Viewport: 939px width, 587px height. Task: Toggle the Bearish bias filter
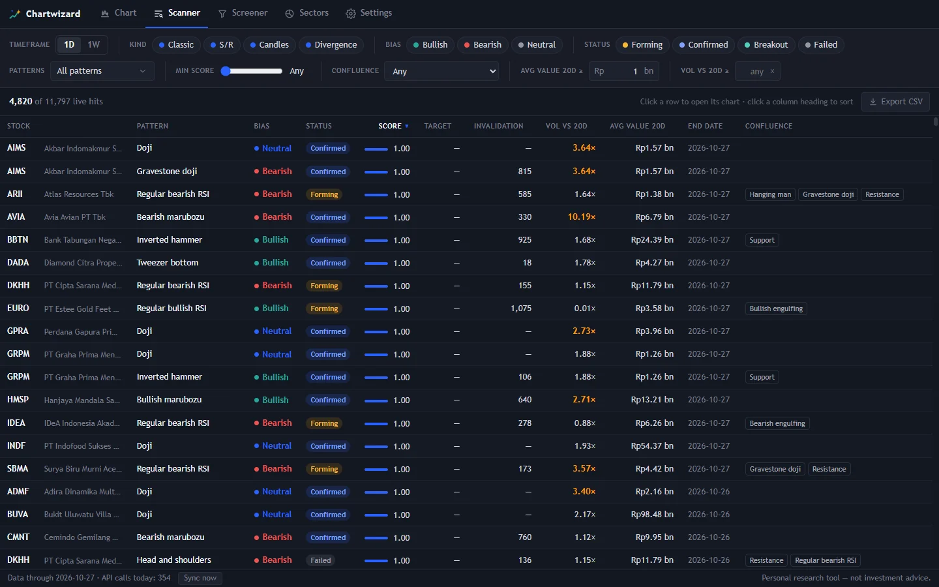[483, 45]
